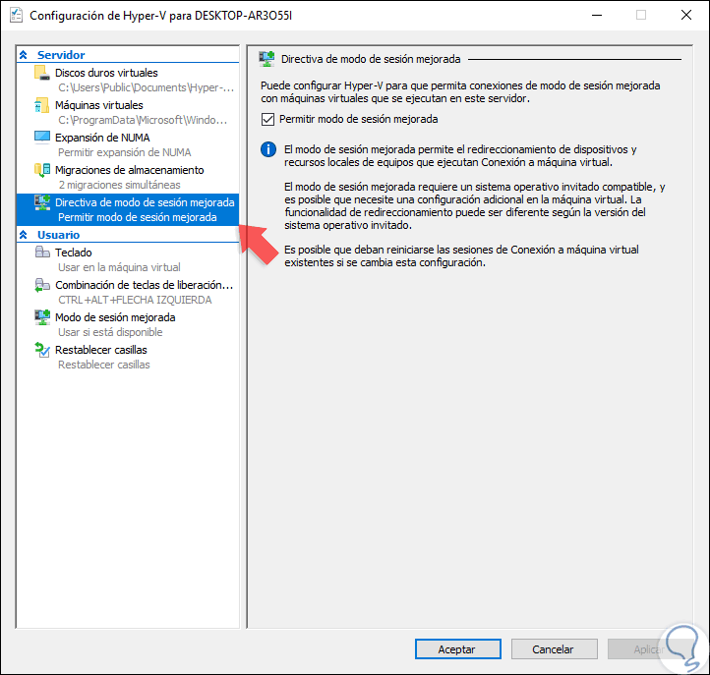Click the Máquinas virtuales folder icon
Viewport: 710px width, 675px height.
[42, 105]
